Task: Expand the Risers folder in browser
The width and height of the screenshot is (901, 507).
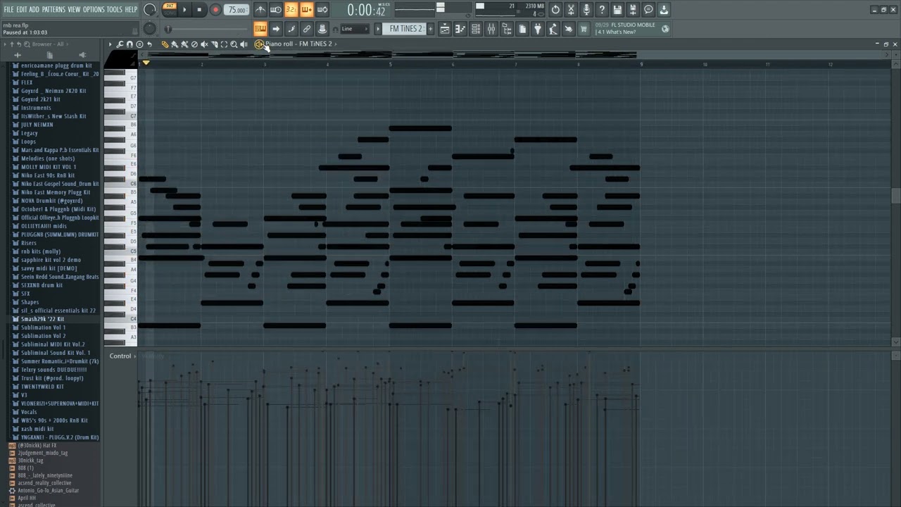Action: click(x=28, y=243)
